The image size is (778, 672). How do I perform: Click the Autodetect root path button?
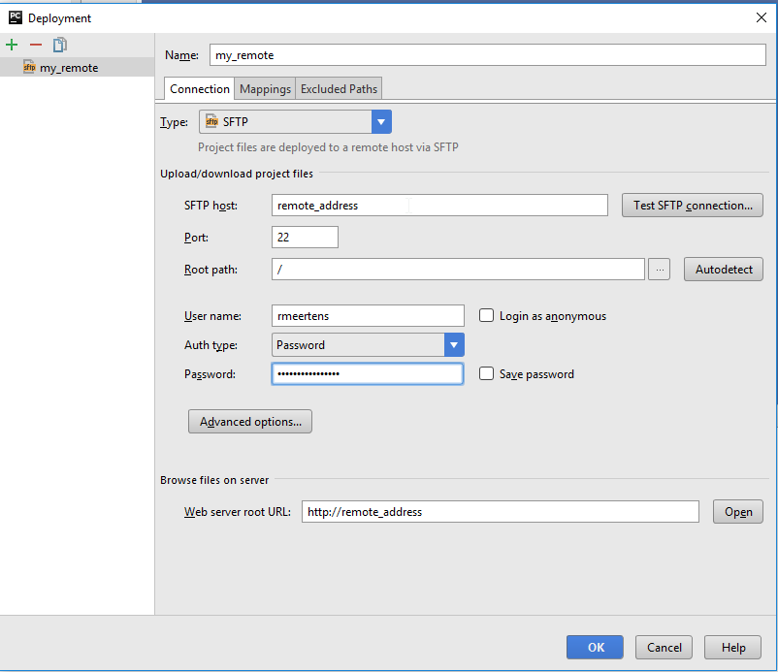pyautogui.click(x=723, y=270)
